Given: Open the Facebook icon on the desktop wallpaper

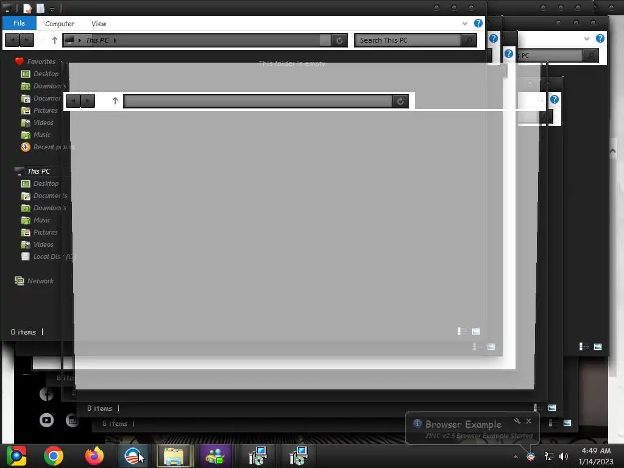Looking at the screenshot, I should [46, 394].
